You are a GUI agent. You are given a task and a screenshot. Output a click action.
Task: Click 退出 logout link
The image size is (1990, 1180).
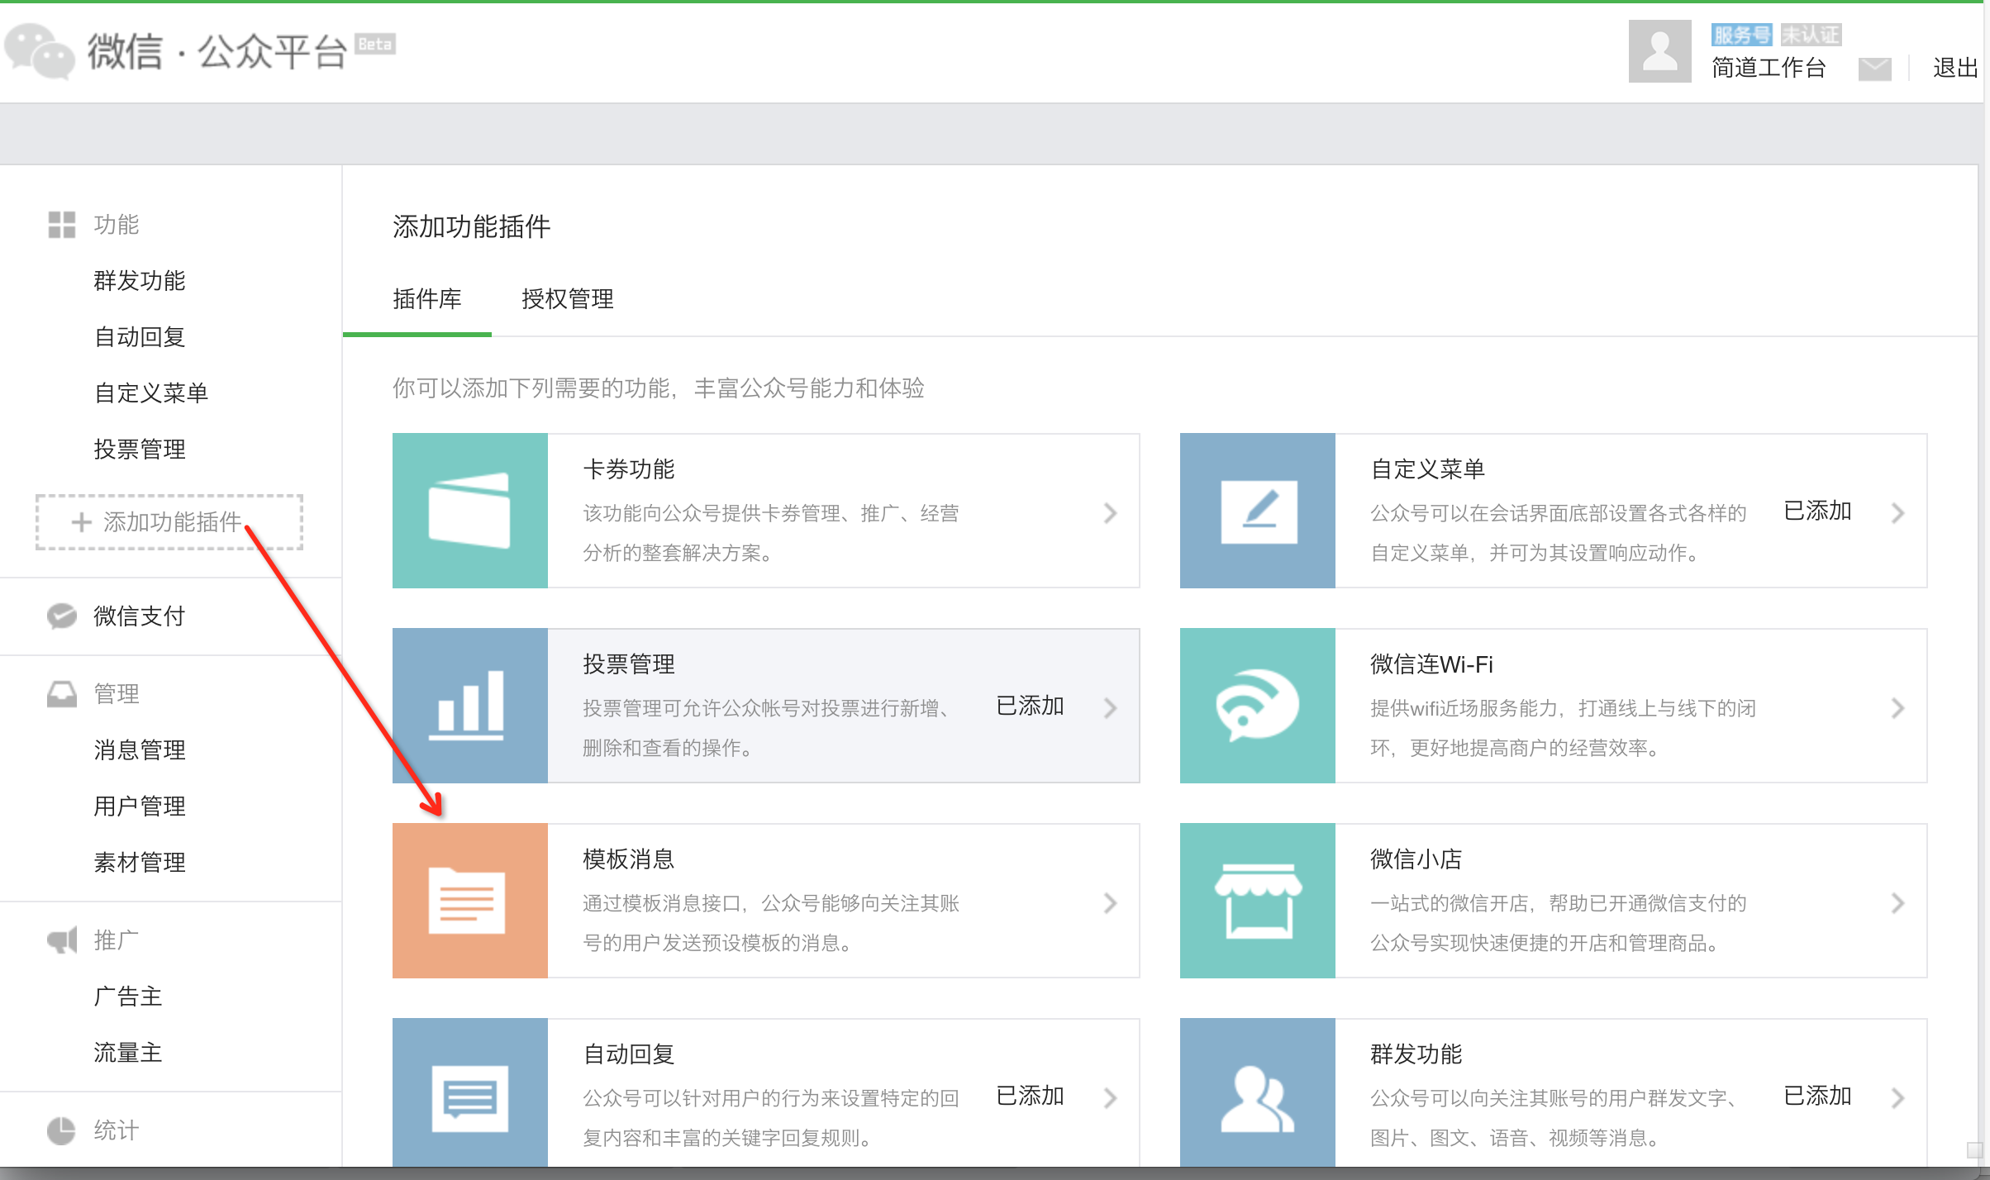click(1954, 68)
